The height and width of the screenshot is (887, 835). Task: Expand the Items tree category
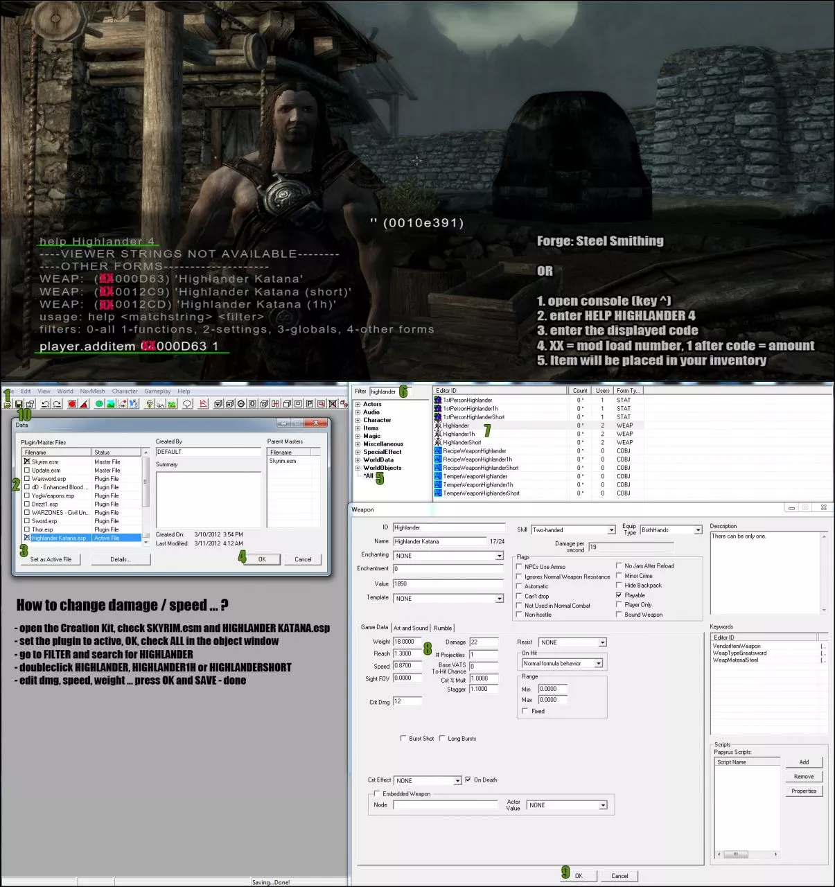(x=358, y=428)
